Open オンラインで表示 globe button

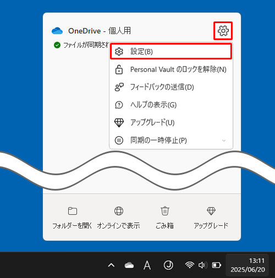(119, 218)
